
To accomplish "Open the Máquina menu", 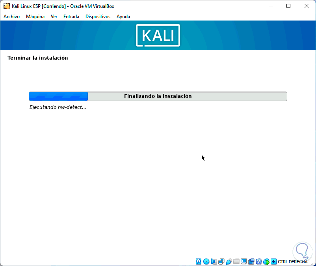I will click(x=35, y=17).
